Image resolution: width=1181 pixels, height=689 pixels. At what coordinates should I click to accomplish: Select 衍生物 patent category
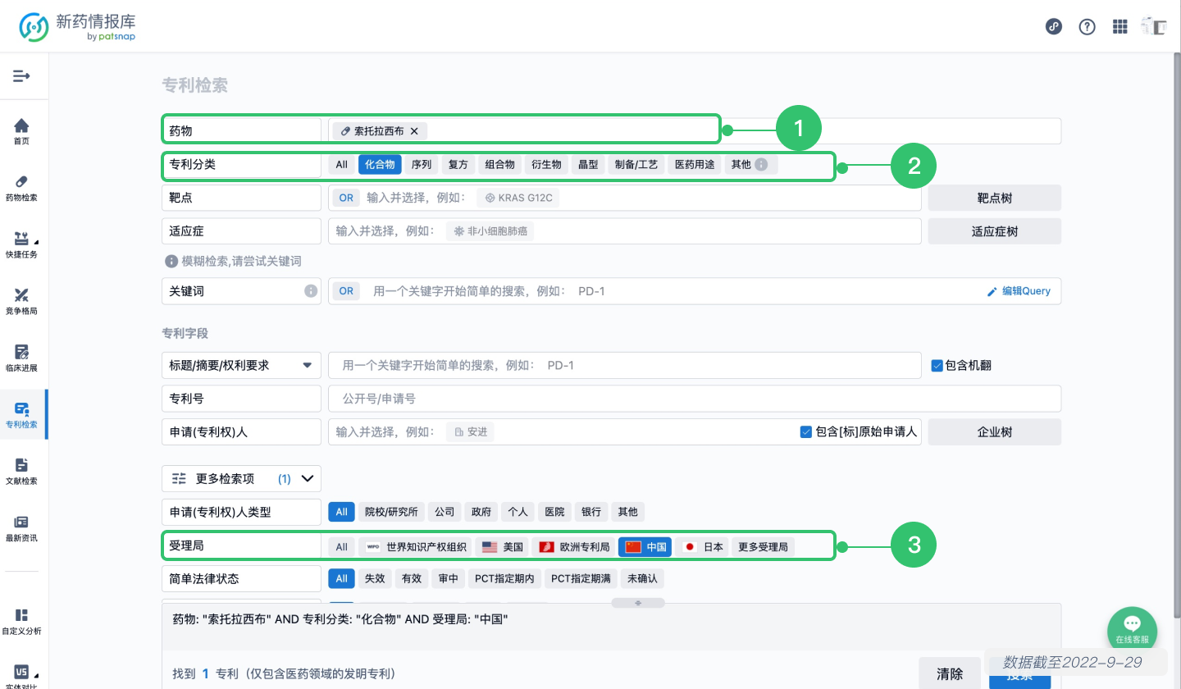546,165
